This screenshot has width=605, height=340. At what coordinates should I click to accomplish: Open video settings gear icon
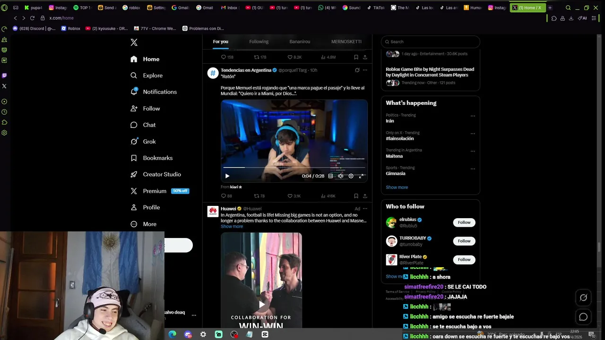coord(351,176)
